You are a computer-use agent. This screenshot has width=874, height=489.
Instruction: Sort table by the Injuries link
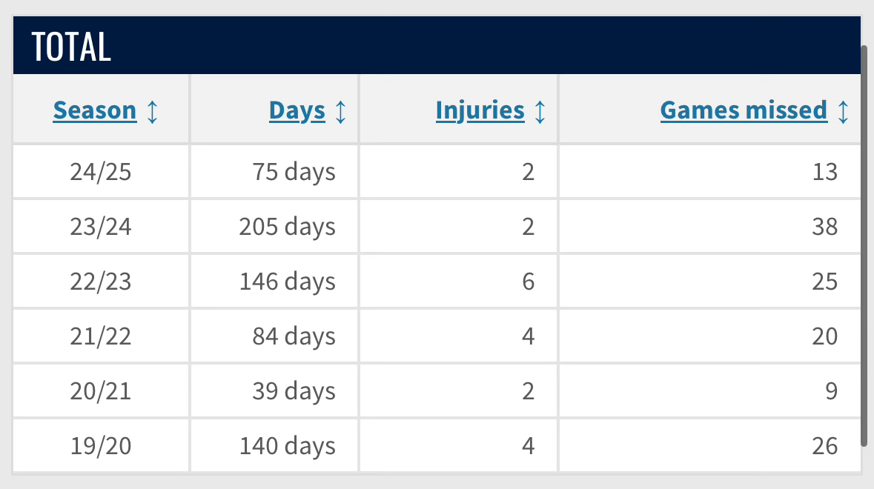tap(480, 111)
